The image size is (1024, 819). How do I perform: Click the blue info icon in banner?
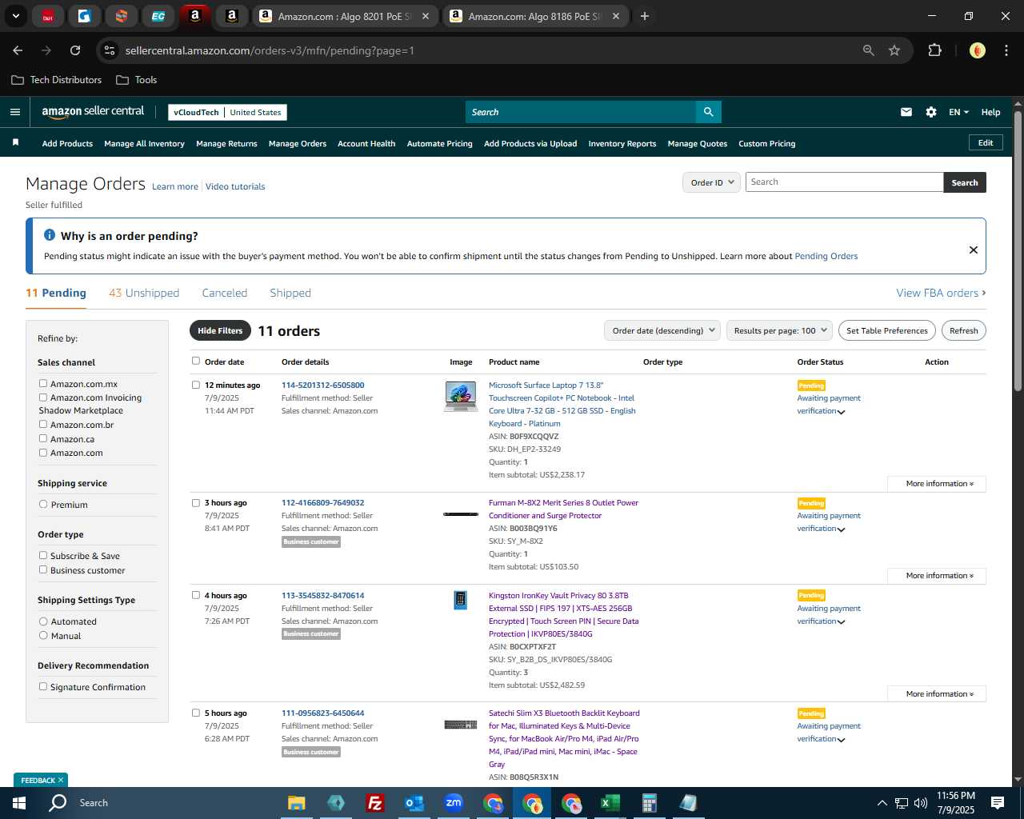[50, 235]
